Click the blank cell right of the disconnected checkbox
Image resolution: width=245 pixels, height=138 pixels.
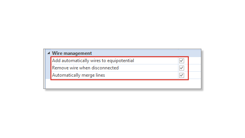coord(194,68)
